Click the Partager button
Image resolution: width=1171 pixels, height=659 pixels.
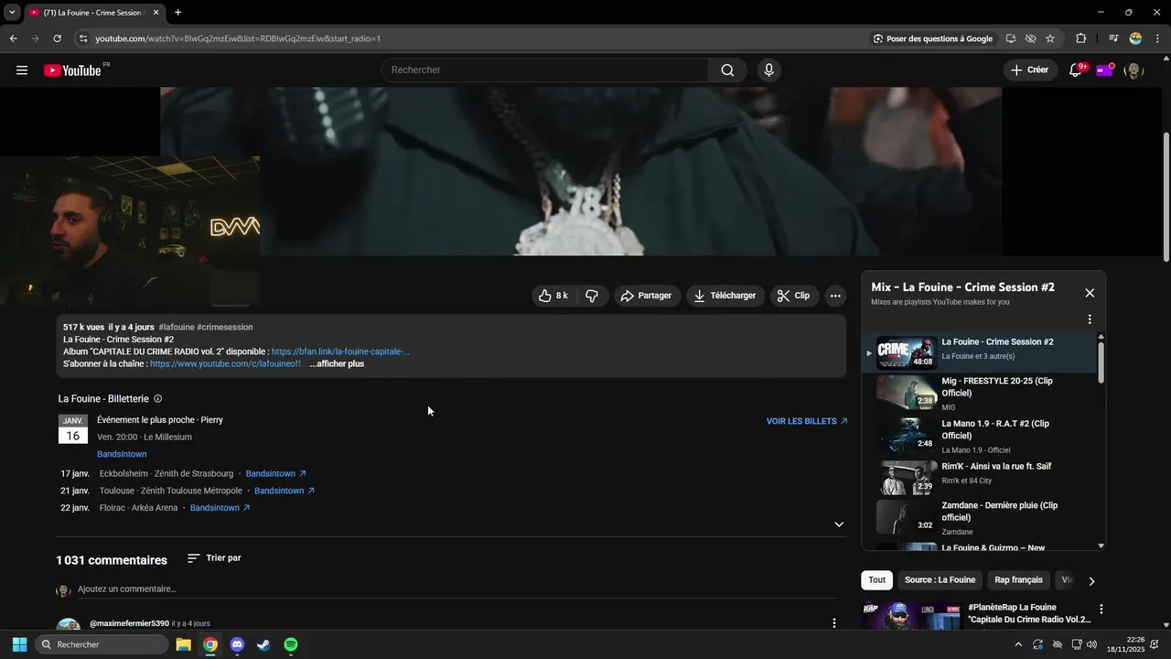pos(647,296)
